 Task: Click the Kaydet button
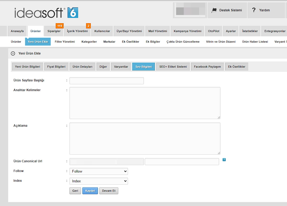90,191
